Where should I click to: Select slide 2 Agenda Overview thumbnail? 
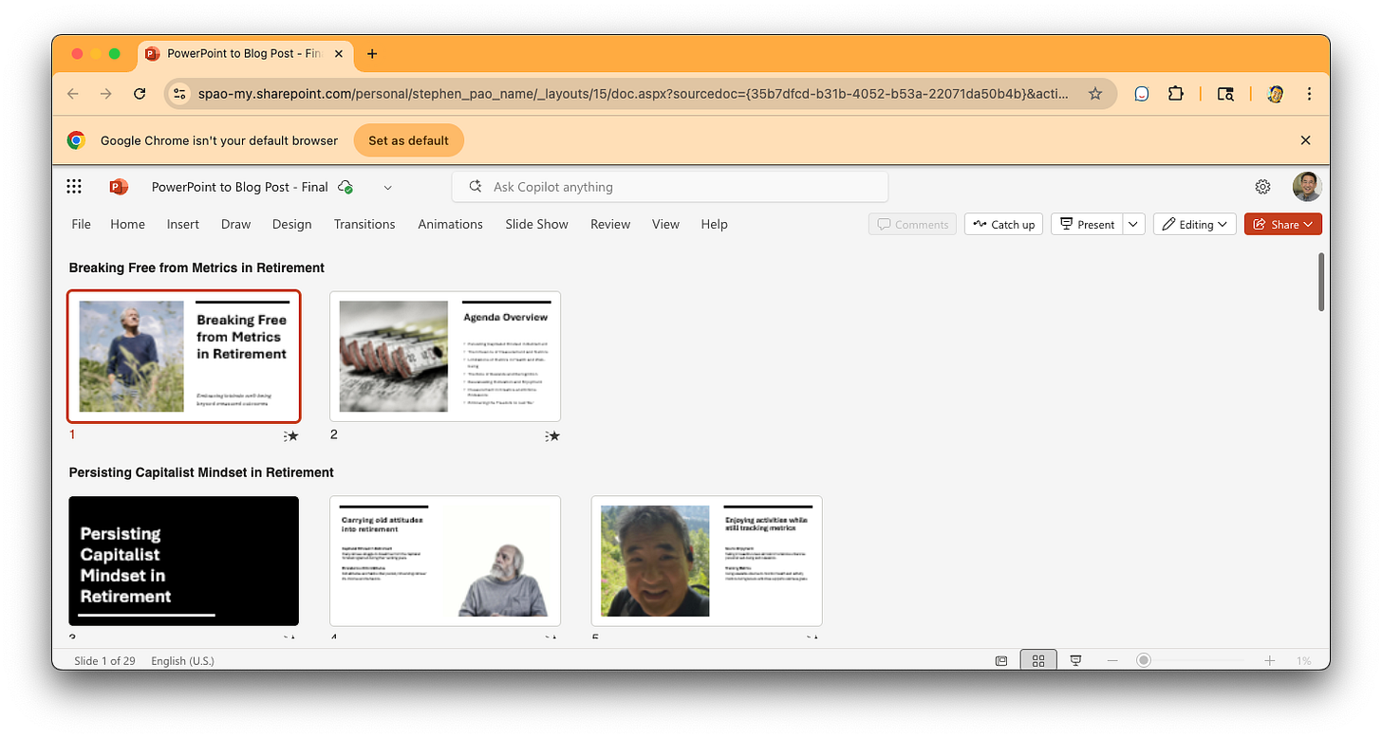pos(445,357)
